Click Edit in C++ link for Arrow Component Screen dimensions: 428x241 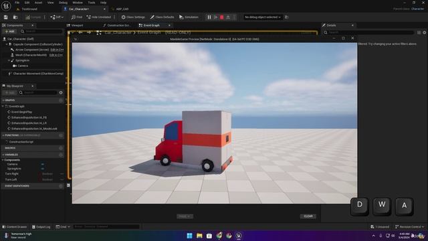(x=57, y=50)
